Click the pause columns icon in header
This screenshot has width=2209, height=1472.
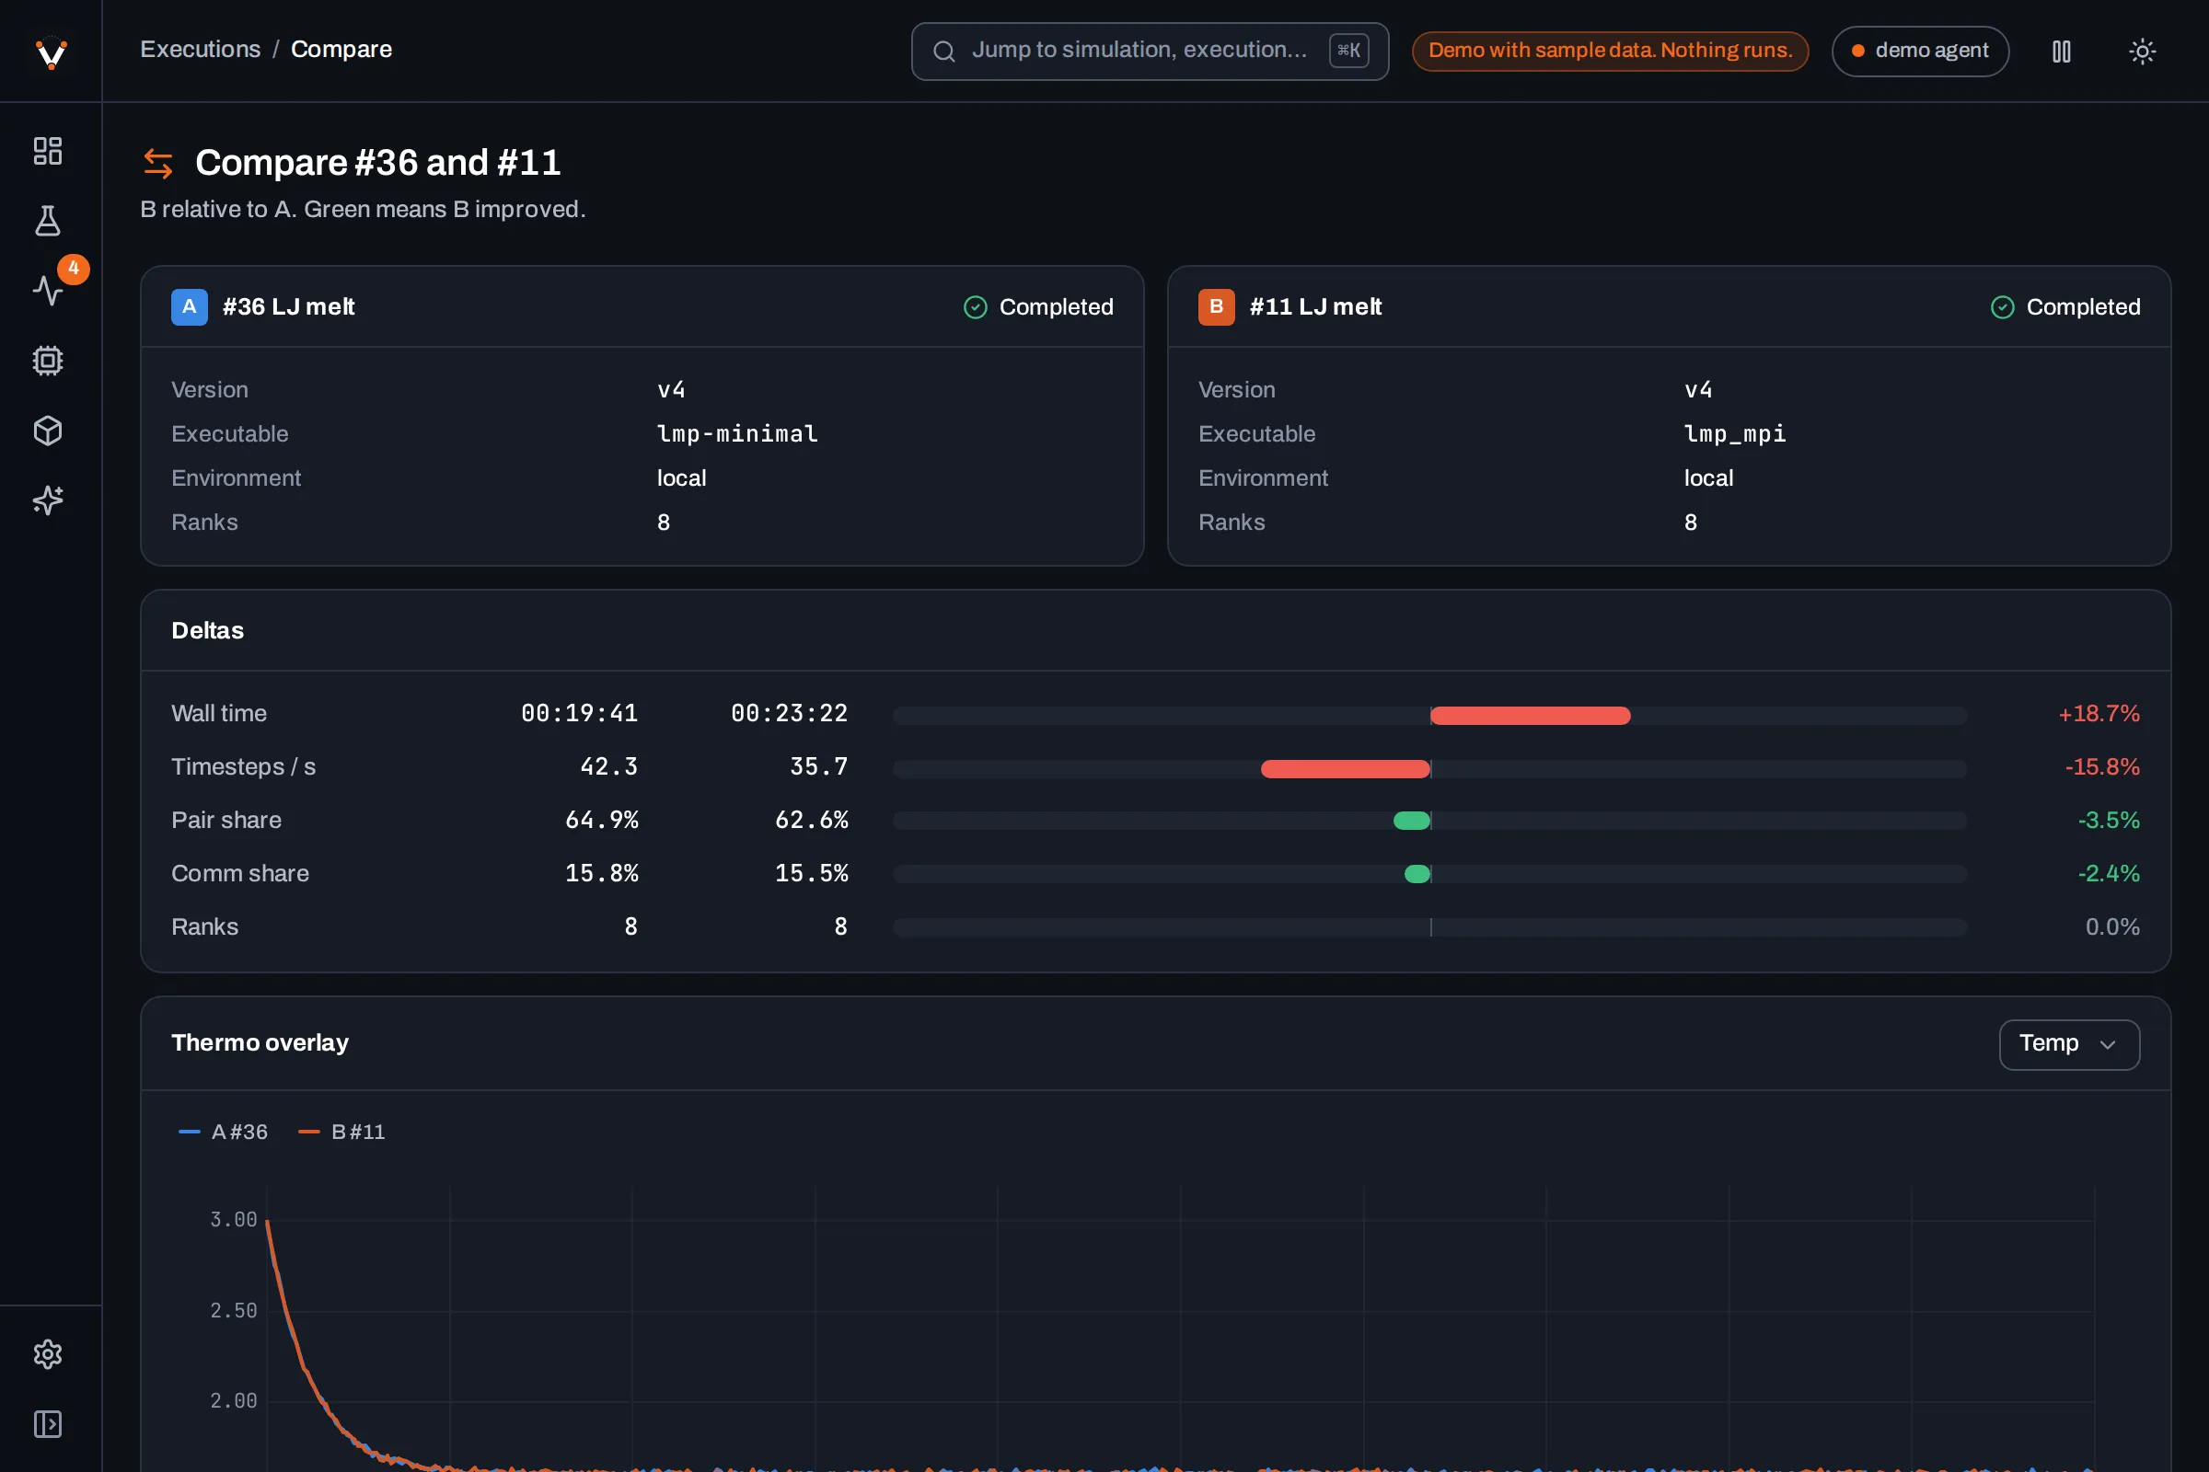click(2062, 51)
